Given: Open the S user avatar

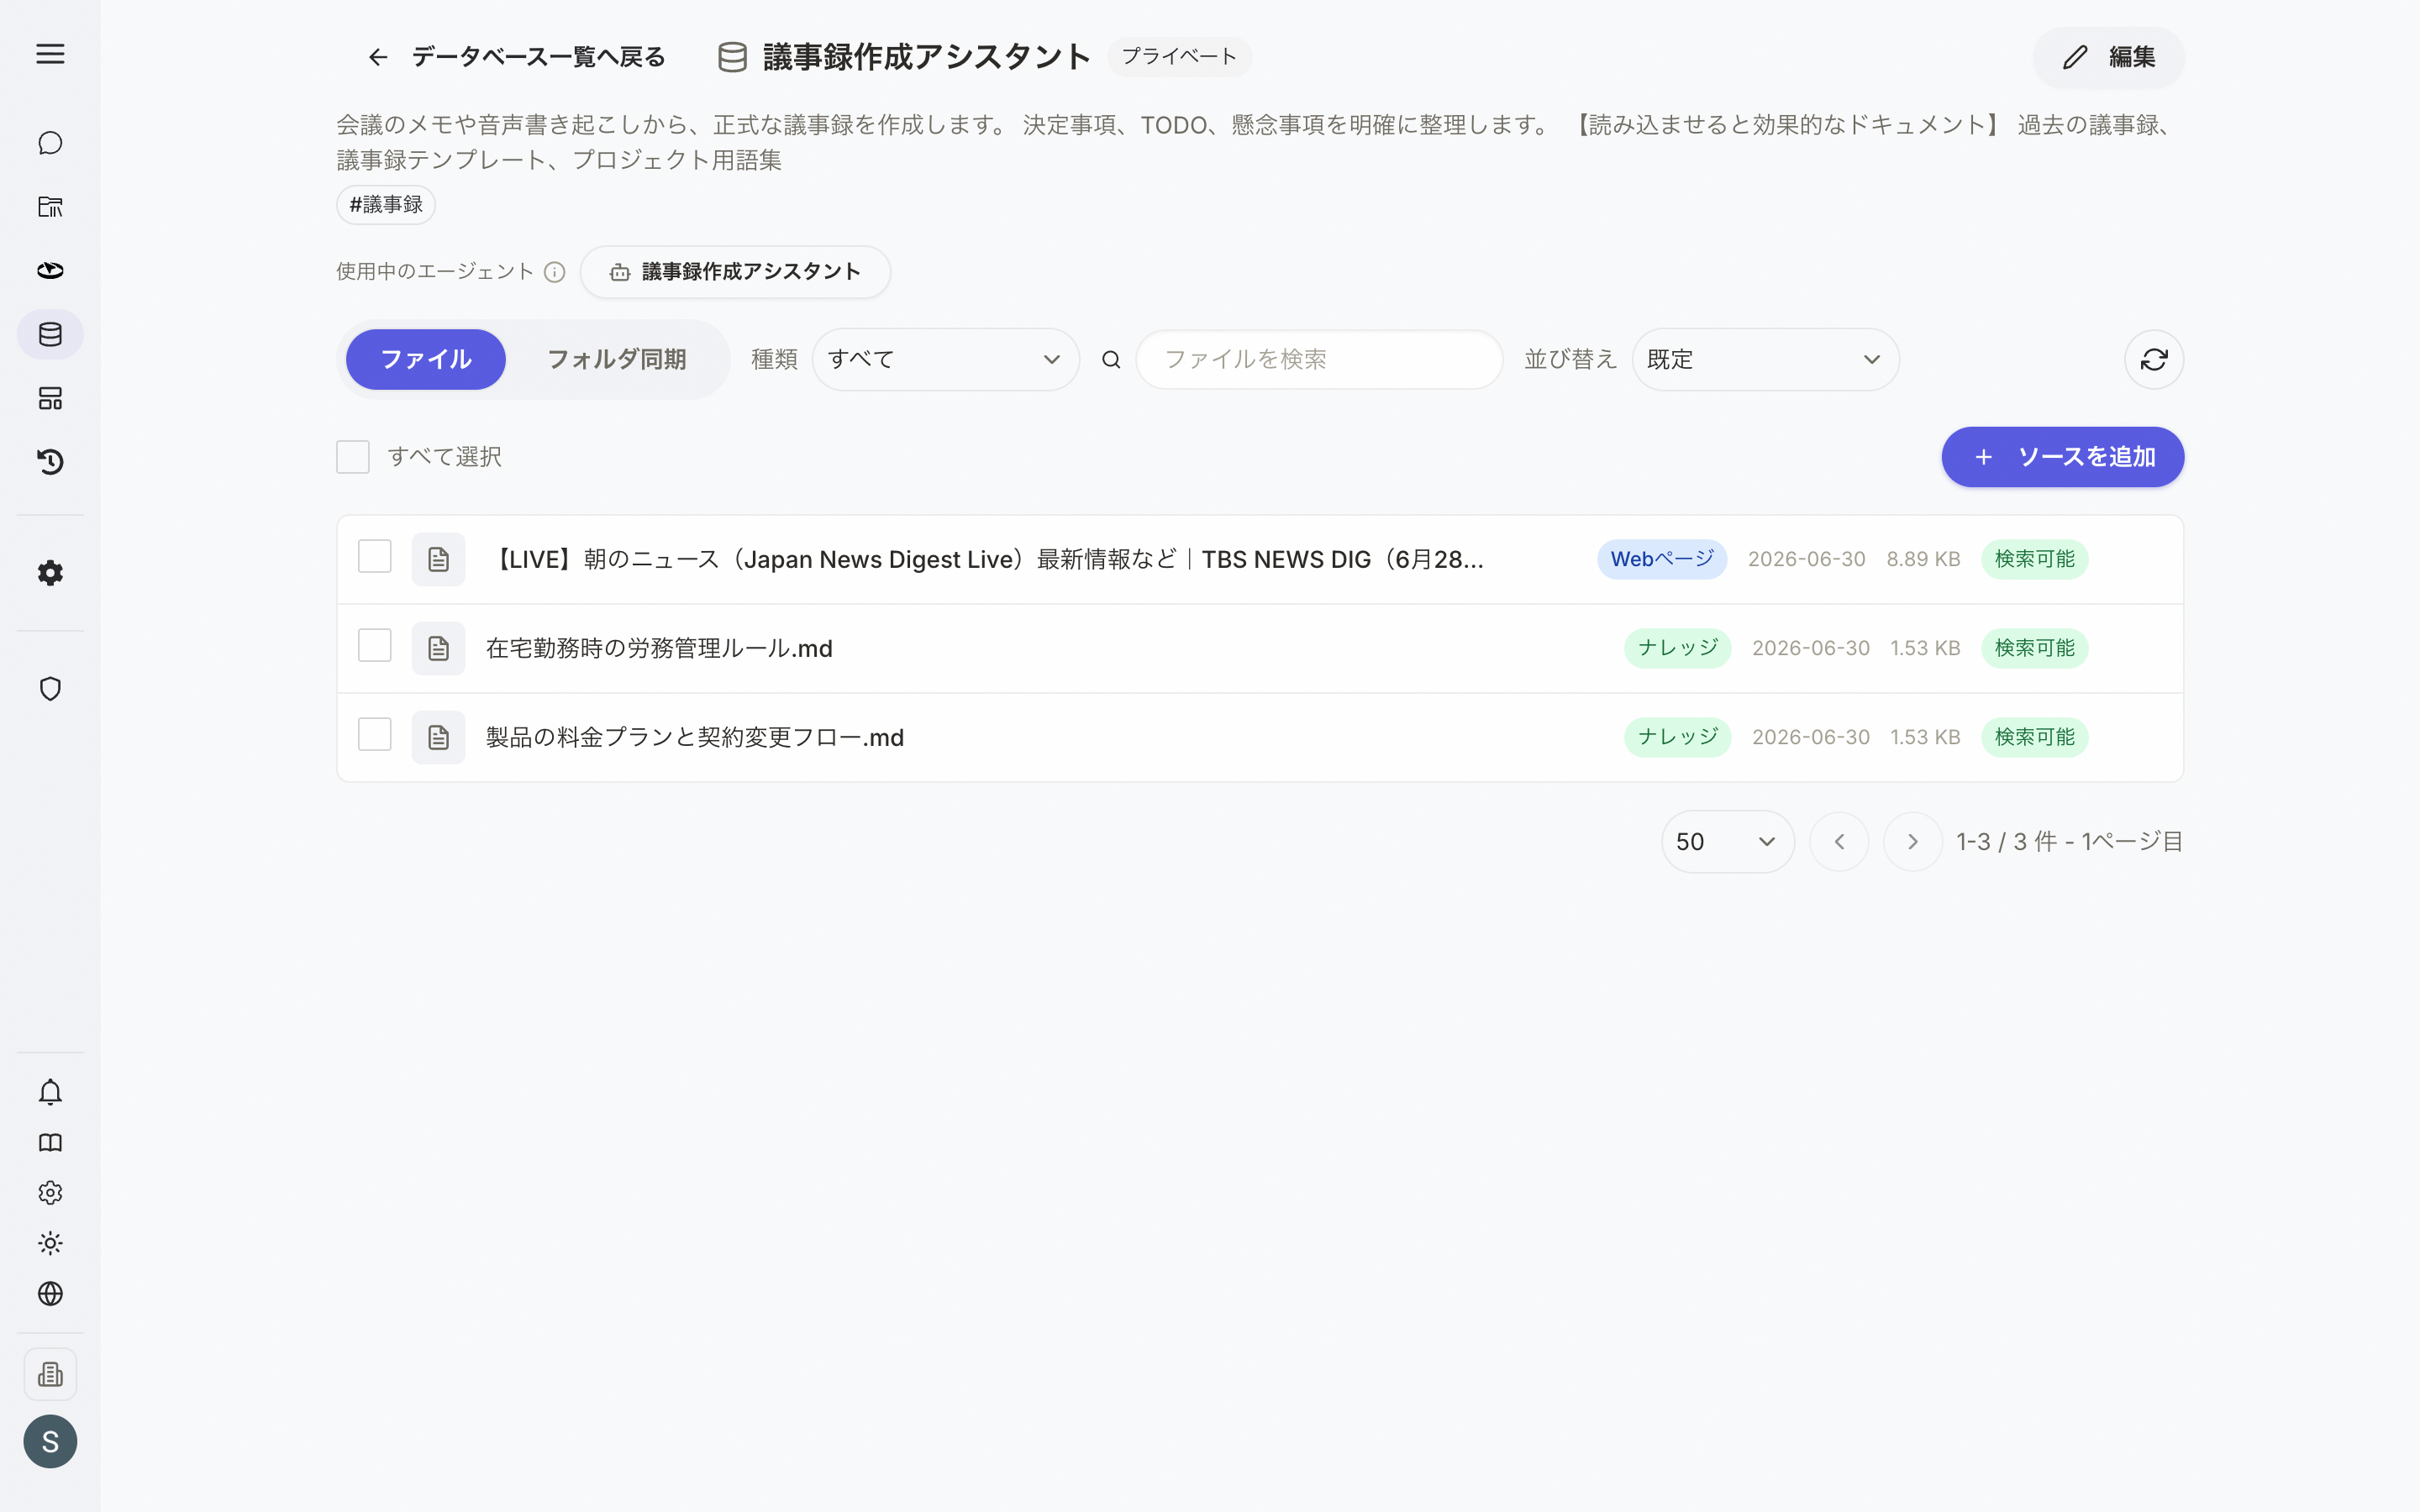Looking at the screenshot, I should (x=50, y=1441).
